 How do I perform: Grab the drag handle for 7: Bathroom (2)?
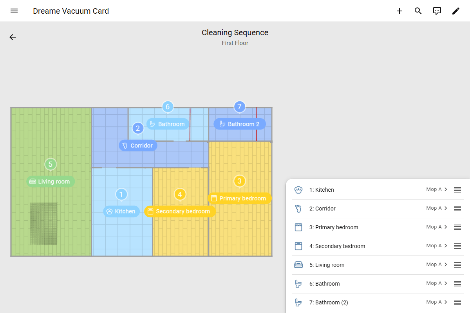(x=457, y=302)
